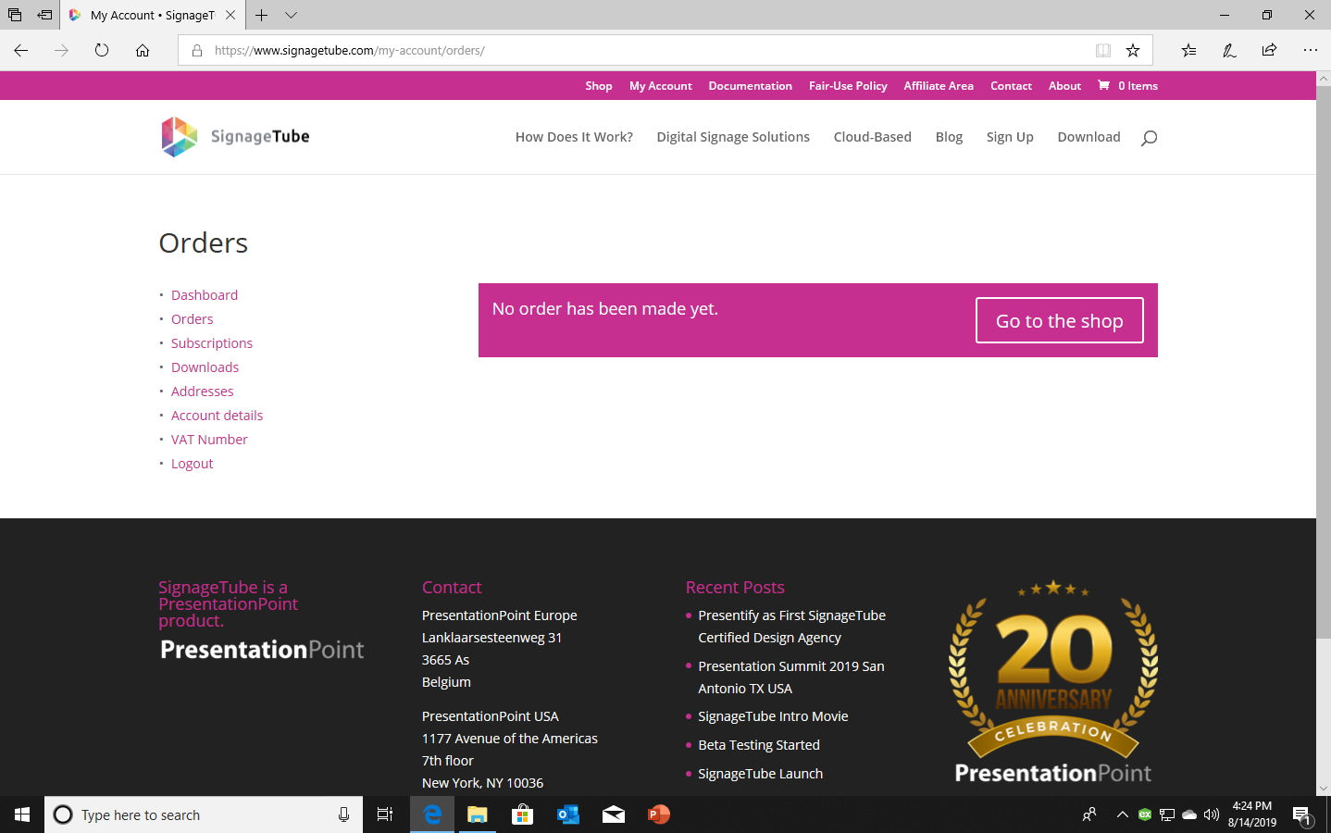The height and width of the screenshot is (833, 1331).
Task: Open the Dashboard account link
Action: pos(205,295)
